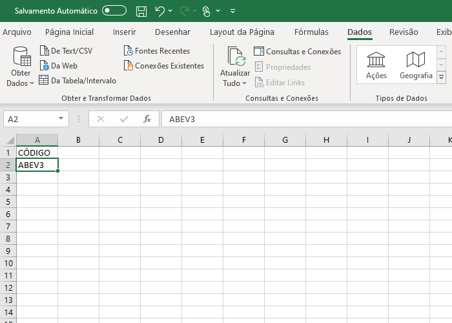Click the Da Tabela/Intervalo table icon
This screenshot has height=323, width=452.
(43, 80)
